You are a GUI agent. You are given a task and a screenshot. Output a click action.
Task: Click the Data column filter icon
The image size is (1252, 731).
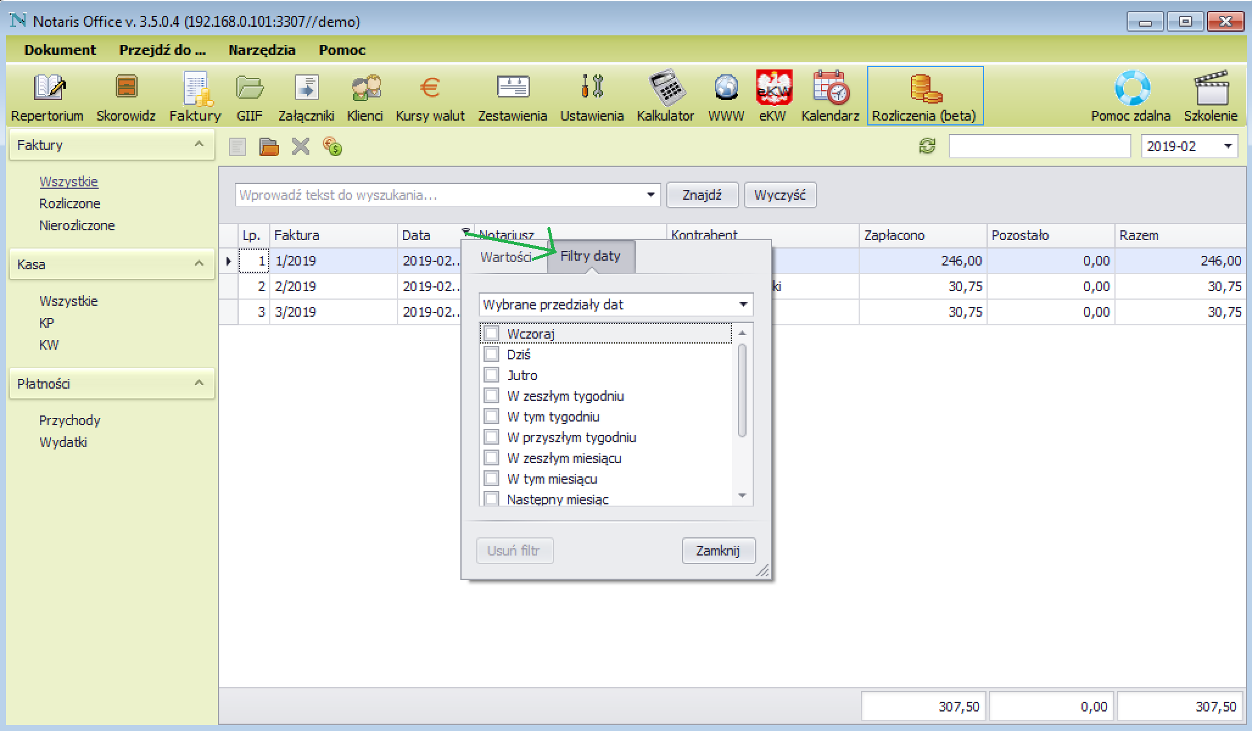click(x=466, y=231)
